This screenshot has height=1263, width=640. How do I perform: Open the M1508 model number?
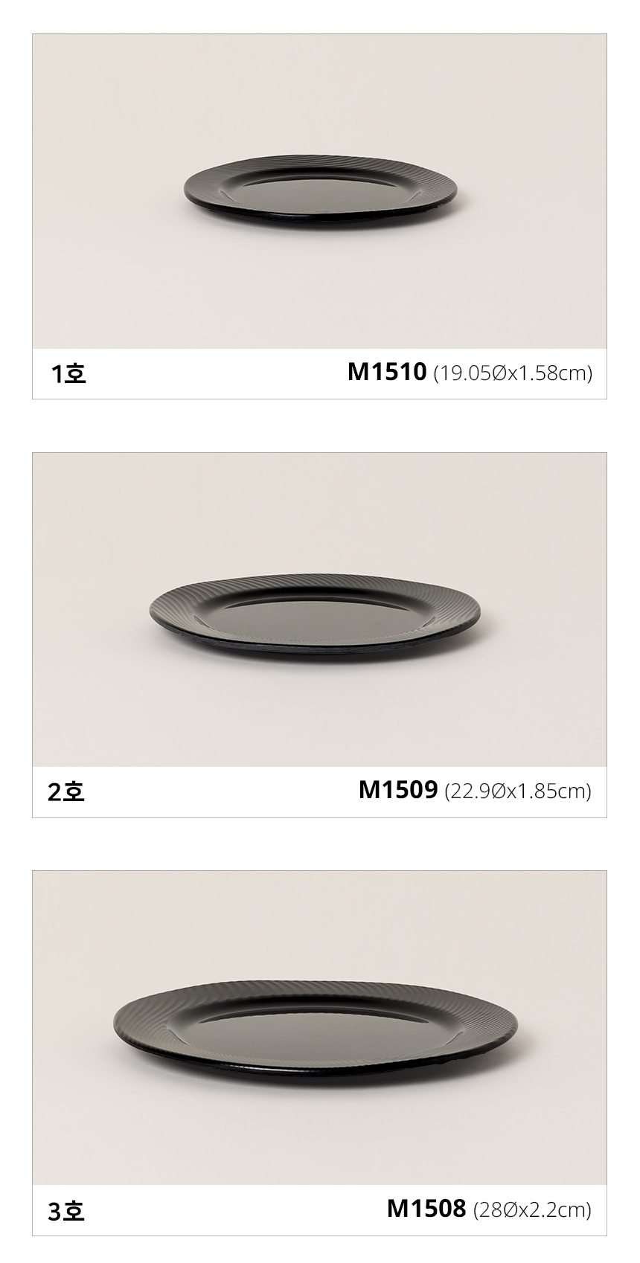click(426, 1209)
